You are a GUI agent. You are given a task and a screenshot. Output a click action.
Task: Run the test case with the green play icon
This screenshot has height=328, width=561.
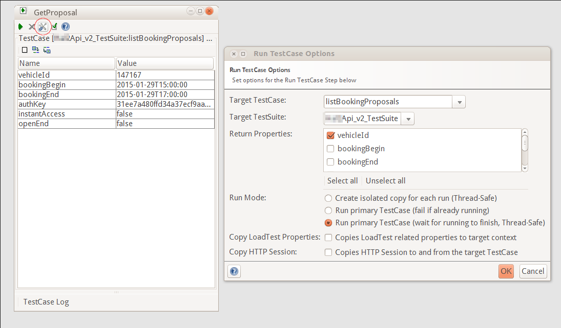click(x=20, y=27)
